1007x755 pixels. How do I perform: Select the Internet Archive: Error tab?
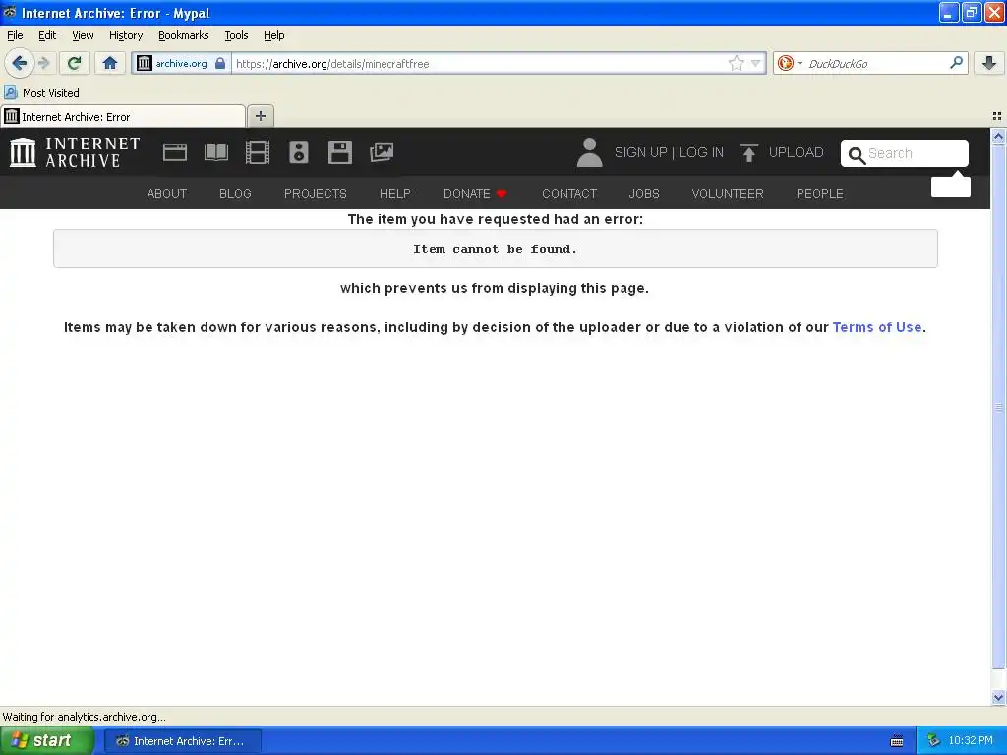123,116
